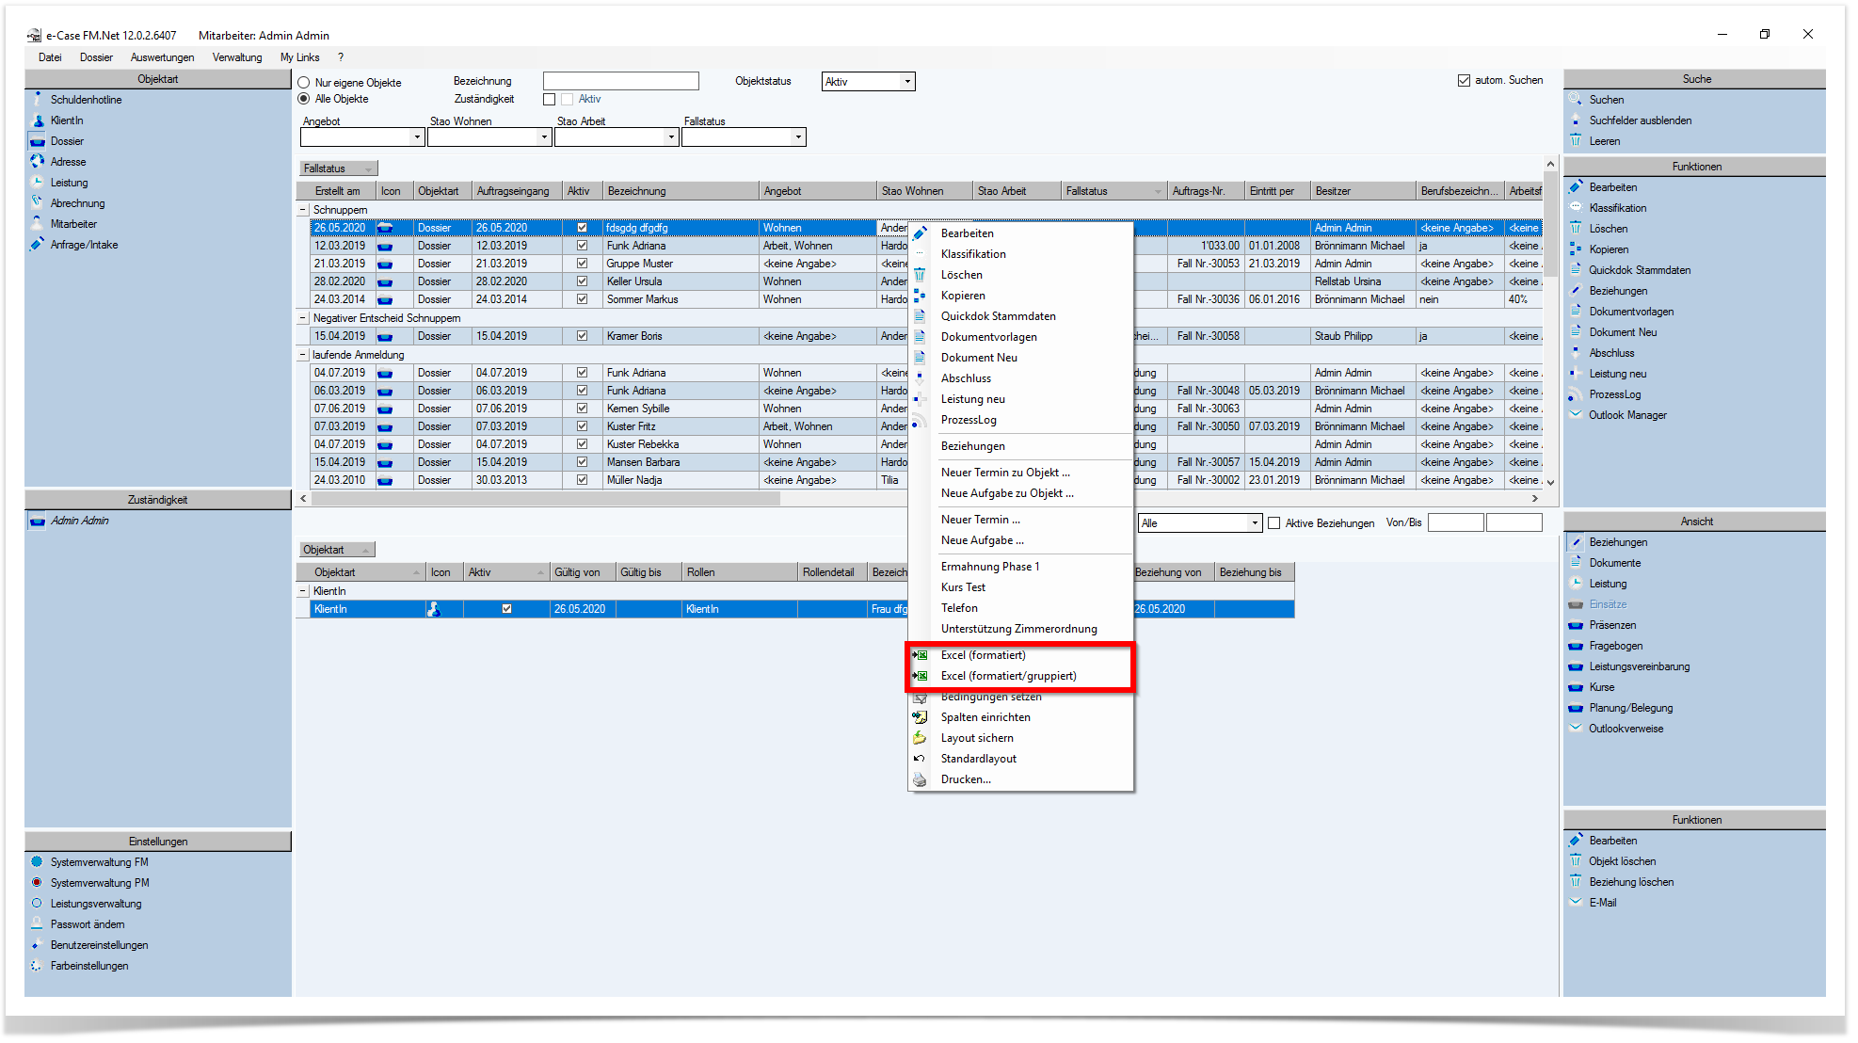The height and width of the screenshot is (1043, 1858).
Task: Click Präsenzen icon in Ansicht panel
Action: pos(1576,624)
